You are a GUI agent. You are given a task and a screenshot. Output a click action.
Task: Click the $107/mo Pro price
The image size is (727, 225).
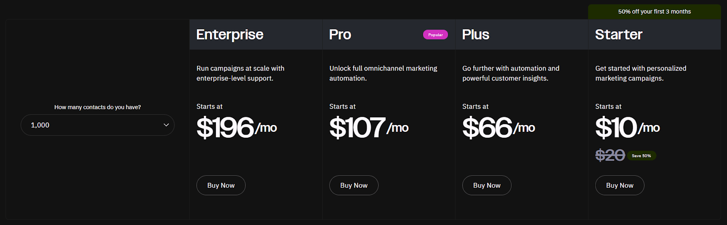click(x=369, y=128)
